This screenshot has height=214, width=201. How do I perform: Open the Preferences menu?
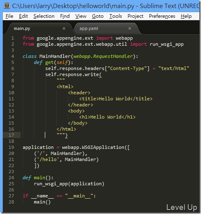pos(162,16)
